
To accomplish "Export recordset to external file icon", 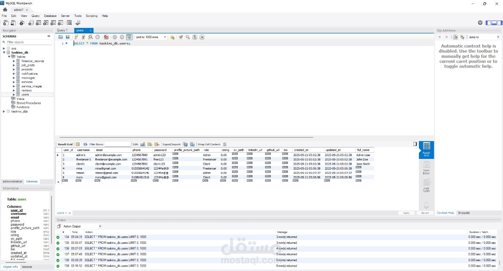I will click(185, 144).
